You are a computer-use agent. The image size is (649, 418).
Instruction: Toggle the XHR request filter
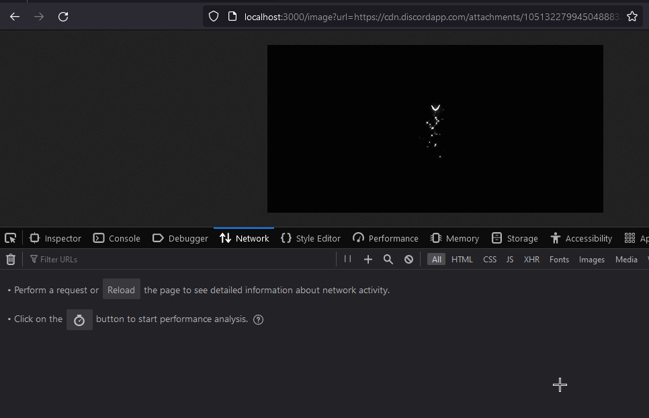point(531,260)
